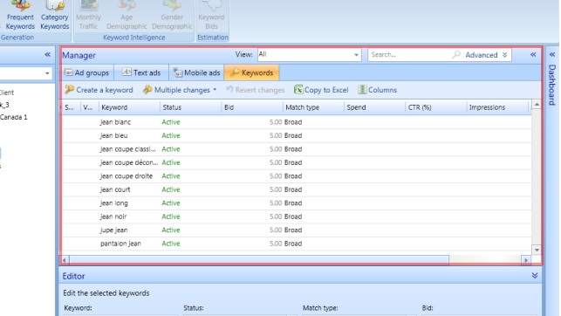Select keyword row 'jupe jean'
The image size is (561, 316).
coord(297,230)
